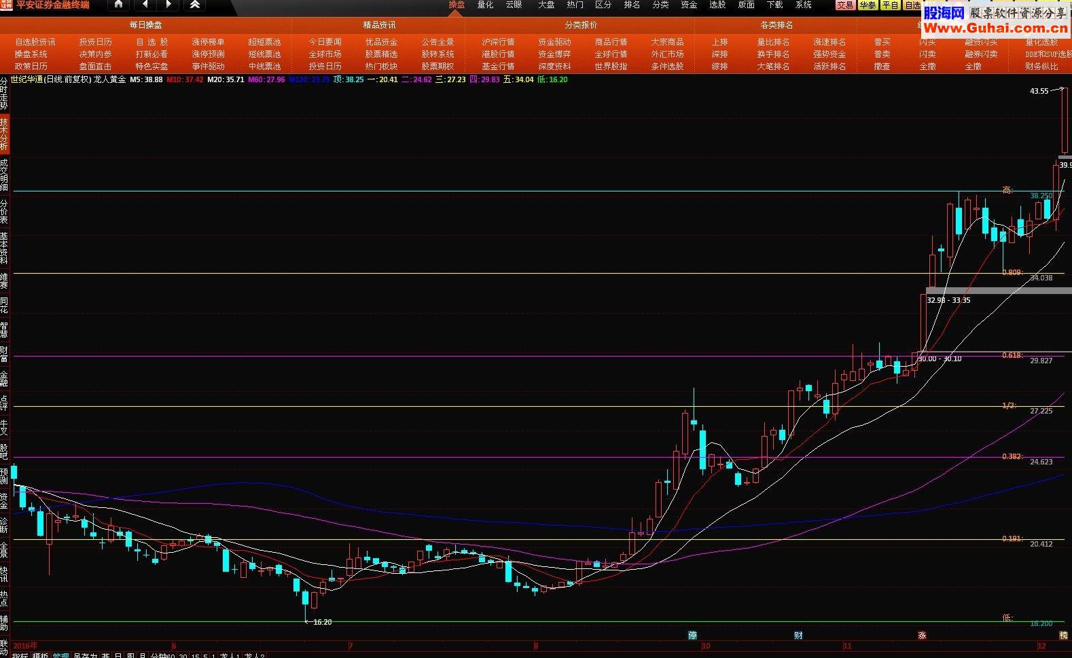This screenshot has width=1072, height=658.
Task: Click the 财 event marker on timeline
Action: pyautogui.click(x=798, y=636)
